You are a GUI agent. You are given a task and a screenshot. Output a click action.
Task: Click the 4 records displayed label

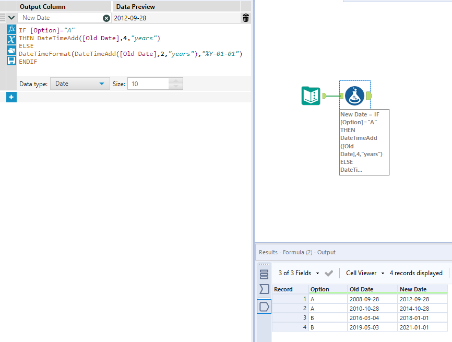[x=416, y=273]
